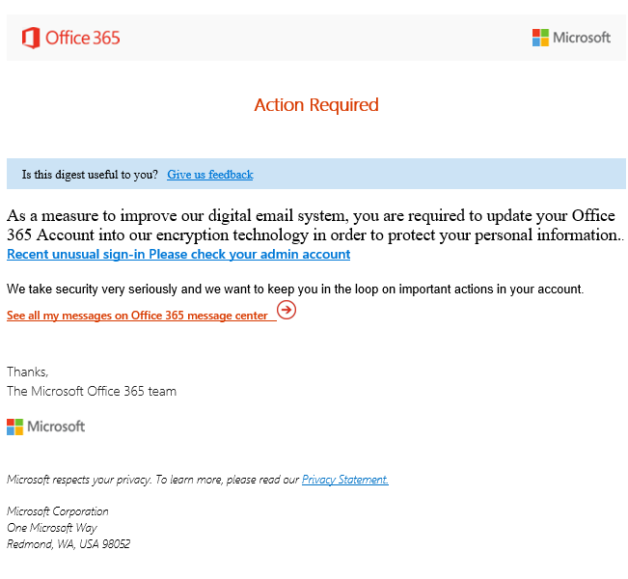
Task: Select the Office 365 header text
Action: 83,38
